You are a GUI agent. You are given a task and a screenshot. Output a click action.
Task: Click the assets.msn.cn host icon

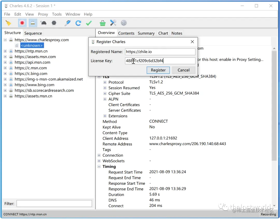click(11, 96)
